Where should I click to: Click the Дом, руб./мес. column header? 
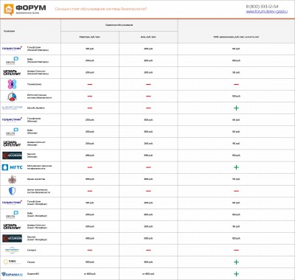148,37
